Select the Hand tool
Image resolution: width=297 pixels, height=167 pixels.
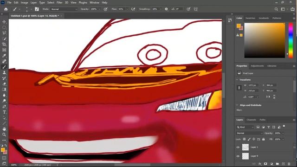coord(4,129)
